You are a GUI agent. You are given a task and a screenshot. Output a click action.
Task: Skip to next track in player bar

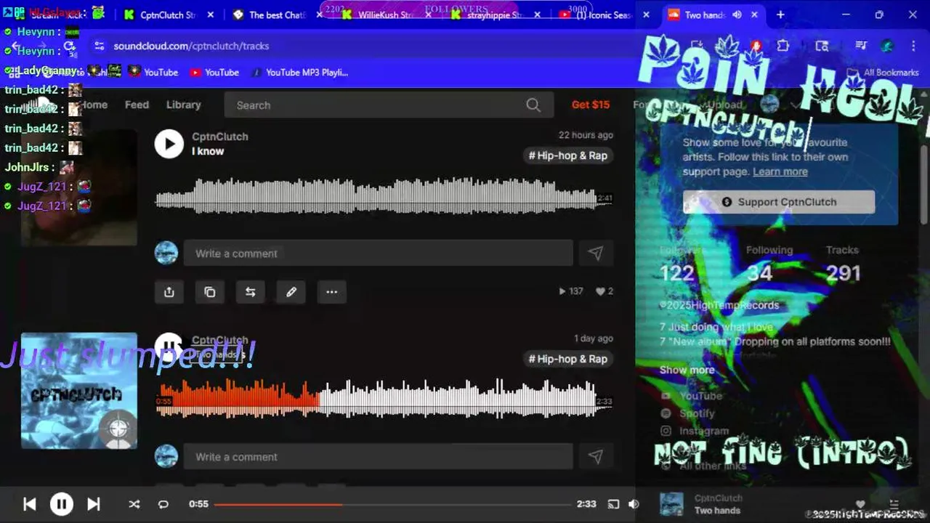94,504
